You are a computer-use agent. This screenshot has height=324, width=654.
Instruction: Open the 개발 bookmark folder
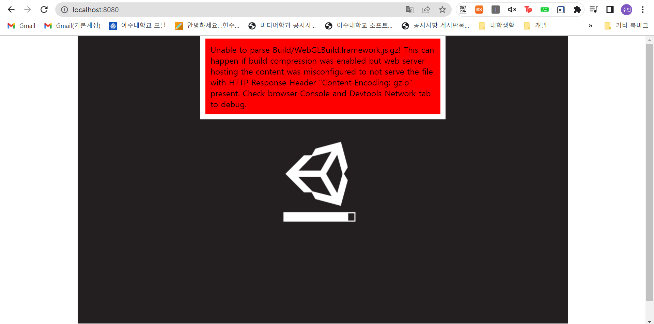click(536, 26)
